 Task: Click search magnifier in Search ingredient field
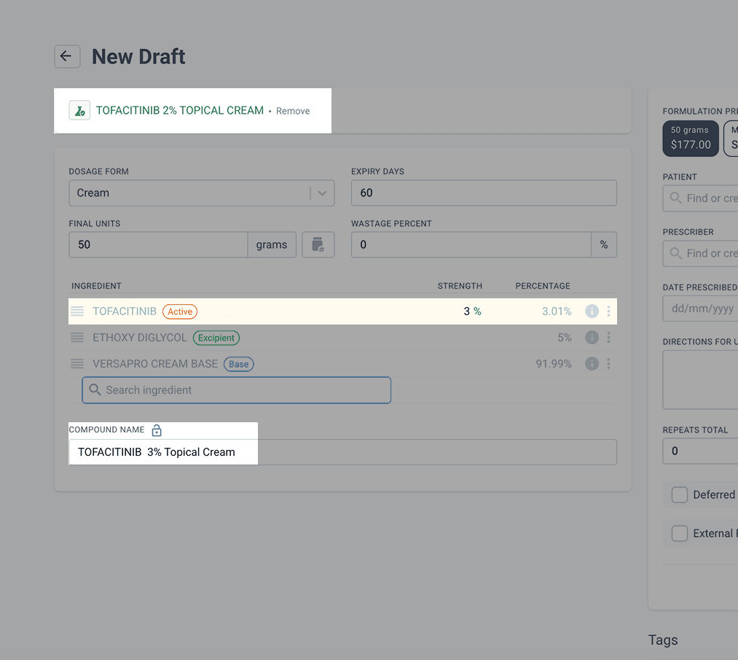95,390
